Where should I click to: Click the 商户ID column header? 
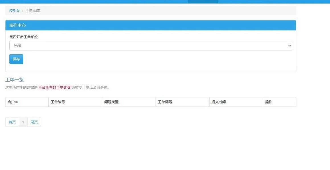[13, 102]
